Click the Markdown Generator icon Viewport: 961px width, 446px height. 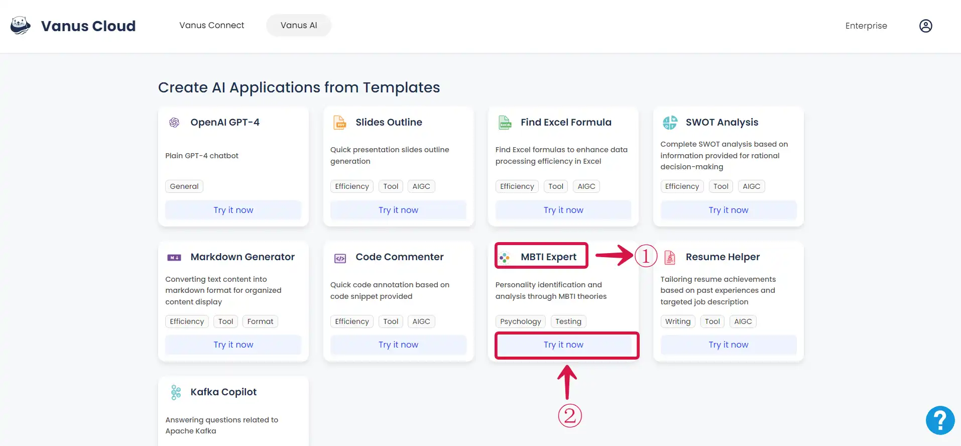tap(174, 257)
